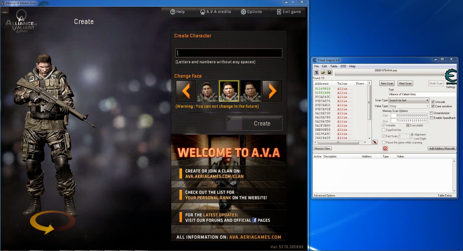Open Advanced Options in Cheat Engine
This screenshot has width=463, height=251.
click(324, 195)
